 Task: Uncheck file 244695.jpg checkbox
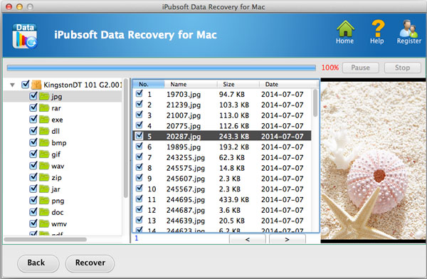139,199
